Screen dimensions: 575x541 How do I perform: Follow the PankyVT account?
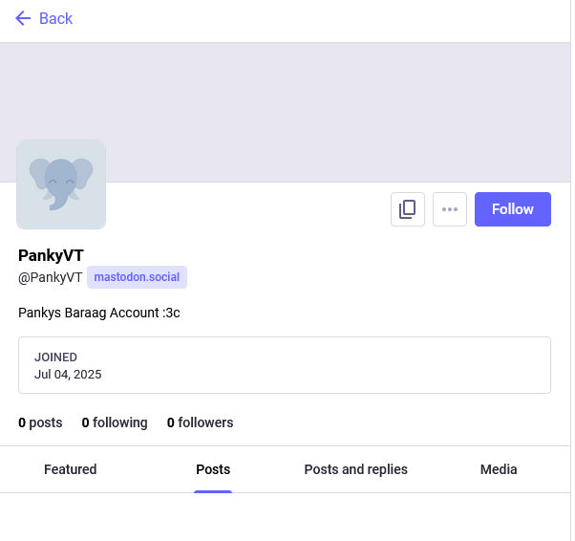pyautogui.click(x=513, y=209)
